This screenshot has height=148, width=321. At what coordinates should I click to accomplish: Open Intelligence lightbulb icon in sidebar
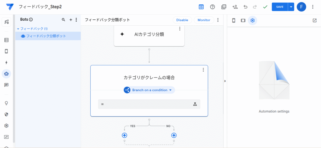(x=6, y=103)
